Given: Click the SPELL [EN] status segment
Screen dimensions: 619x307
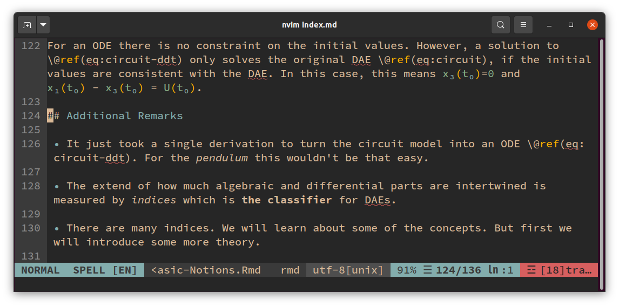Looking at the screenshot, I should (105, 270).
